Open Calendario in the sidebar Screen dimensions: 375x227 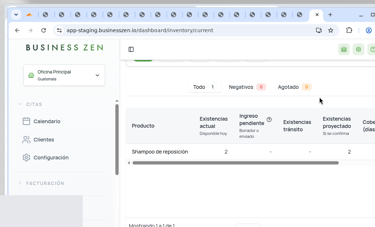click(41, 121)
